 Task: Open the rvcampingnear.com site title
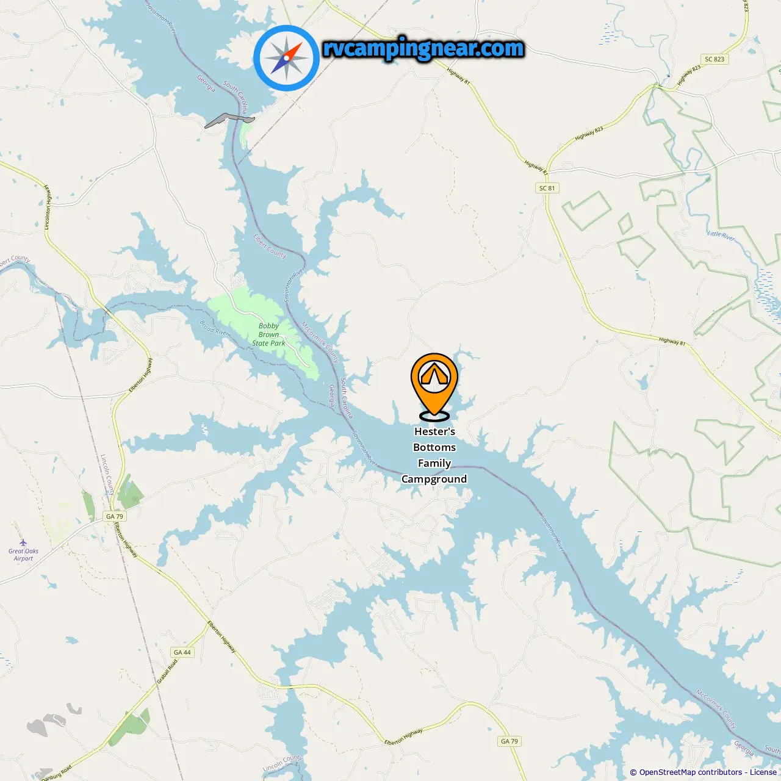(423, 48)
